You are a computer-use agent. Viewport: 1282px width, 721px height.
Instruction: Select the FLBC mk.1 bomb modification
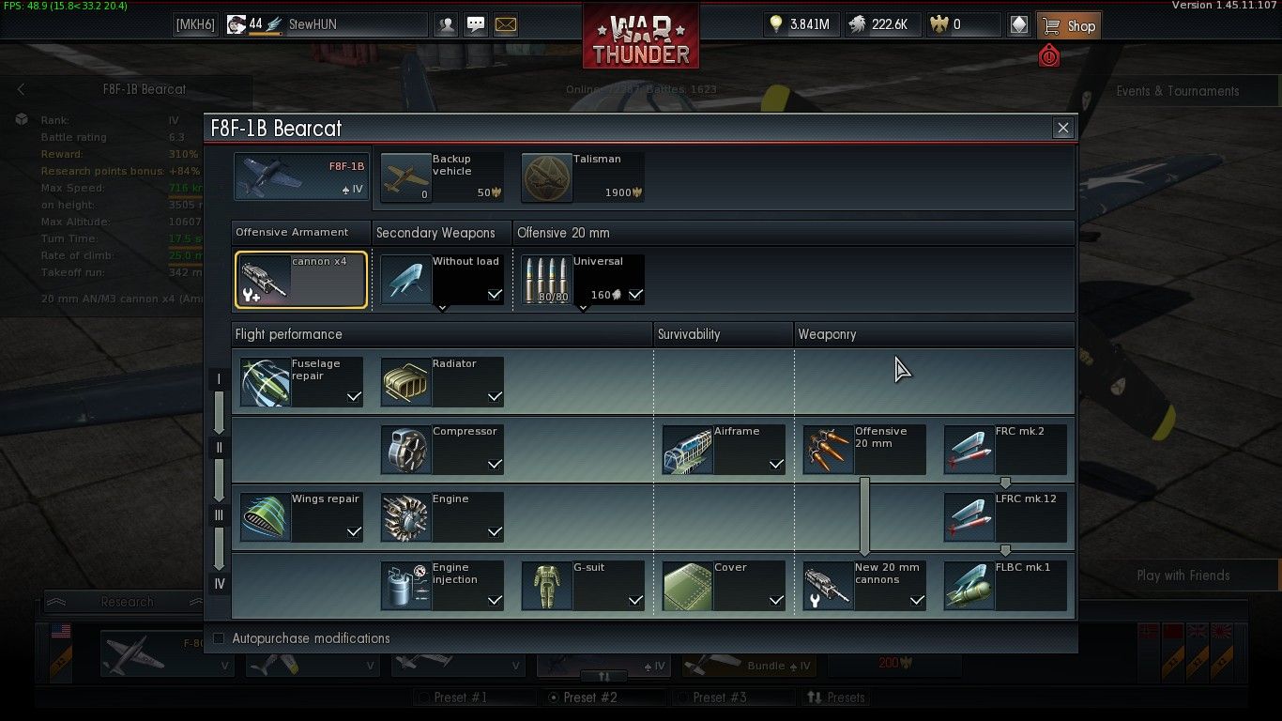[x=1005, y=586]
